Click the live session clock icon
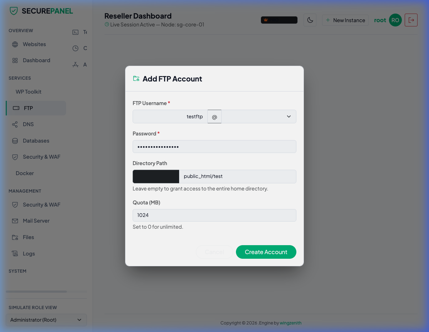The height and width of the screenshot is (332, 429). (107, 25)
